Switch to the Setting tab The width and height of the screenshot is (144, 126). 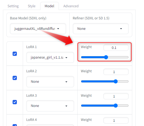pyautogui.click(x=13, y=6)
